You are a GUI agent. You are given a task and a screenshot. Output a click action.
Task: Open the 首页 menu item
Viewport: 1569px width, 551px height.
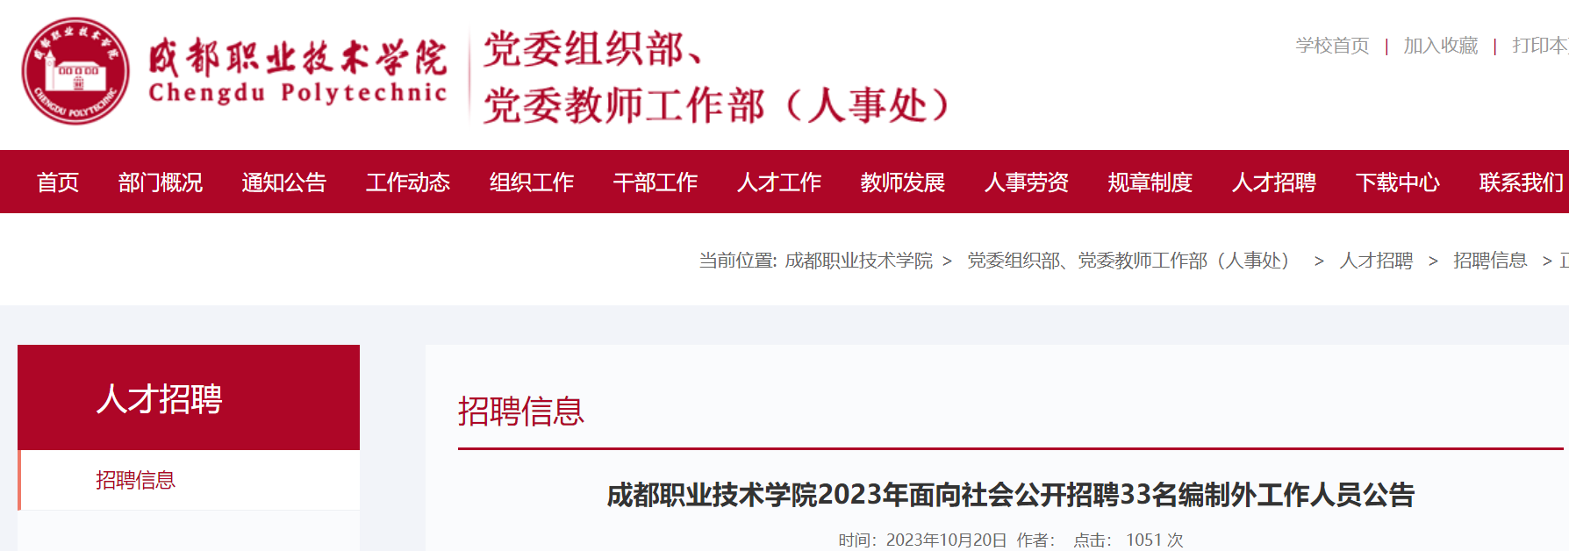click(58, 182)
